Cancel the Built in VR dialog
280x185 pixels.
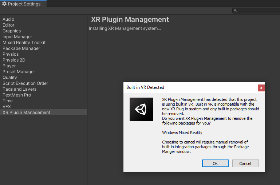245,164
